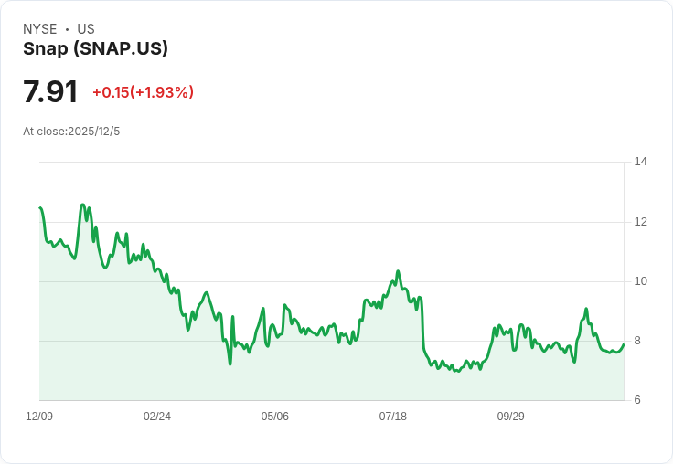Select the 02/24 date on x-axis
Viewport: 673px width, 464px height.
point(157,417)
